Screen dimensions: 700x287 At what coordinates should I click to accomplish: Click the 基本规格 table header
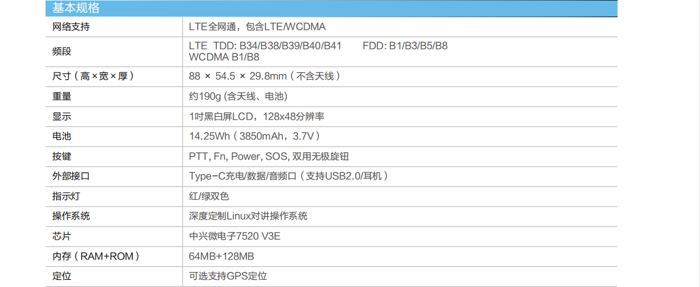tap(76, 8)
